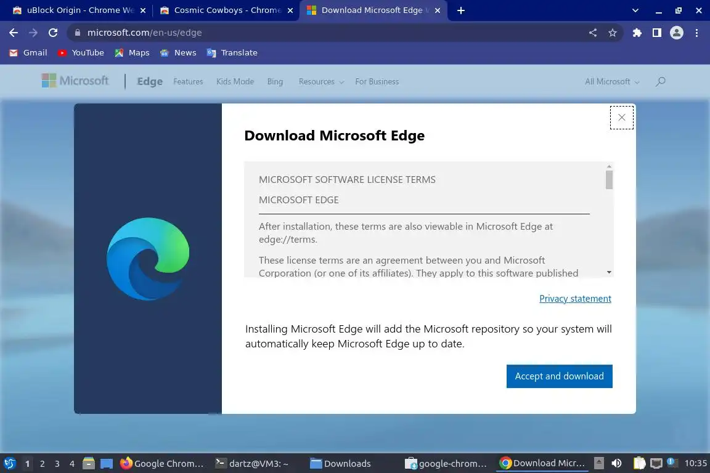Open the YouTube bookmark
Screen dimensions: 710x473
pos(81,52)
